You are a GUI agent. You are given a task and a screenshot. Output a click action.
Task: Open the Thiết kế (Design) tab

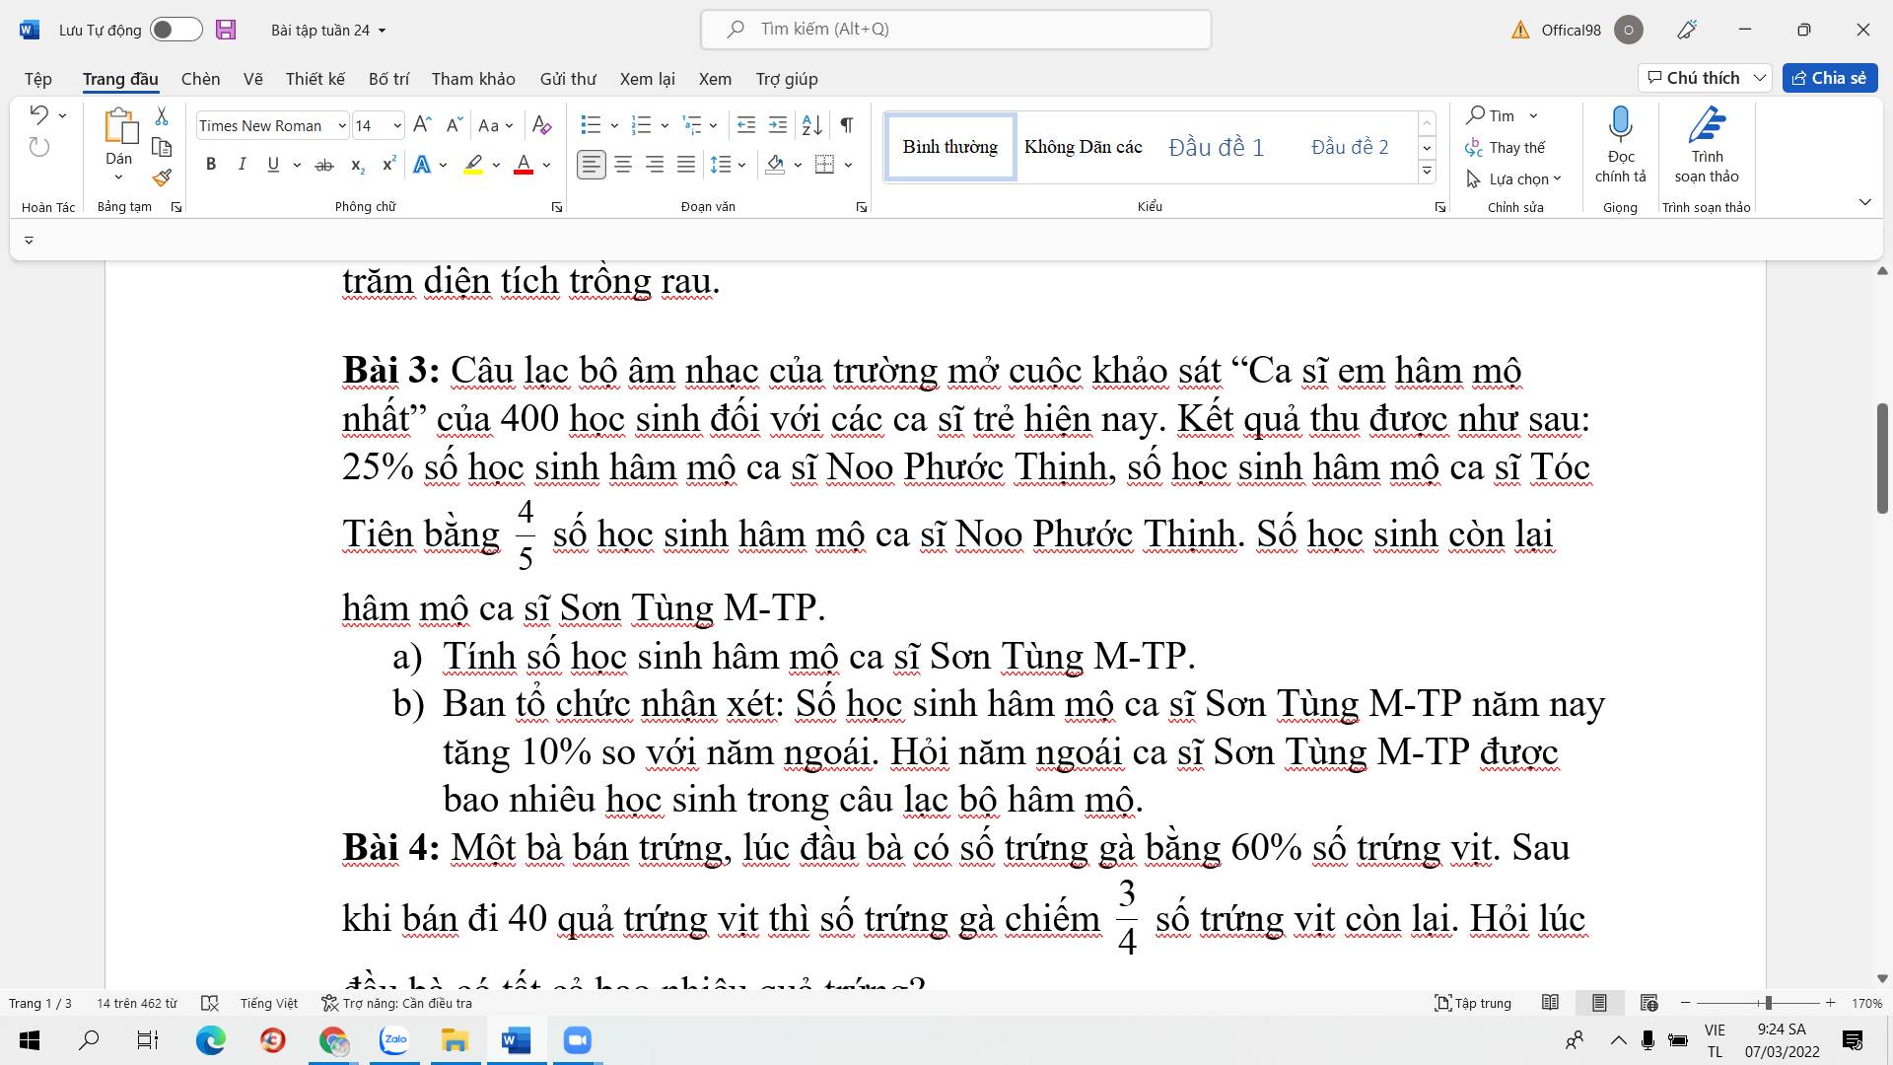coord(315,79)
